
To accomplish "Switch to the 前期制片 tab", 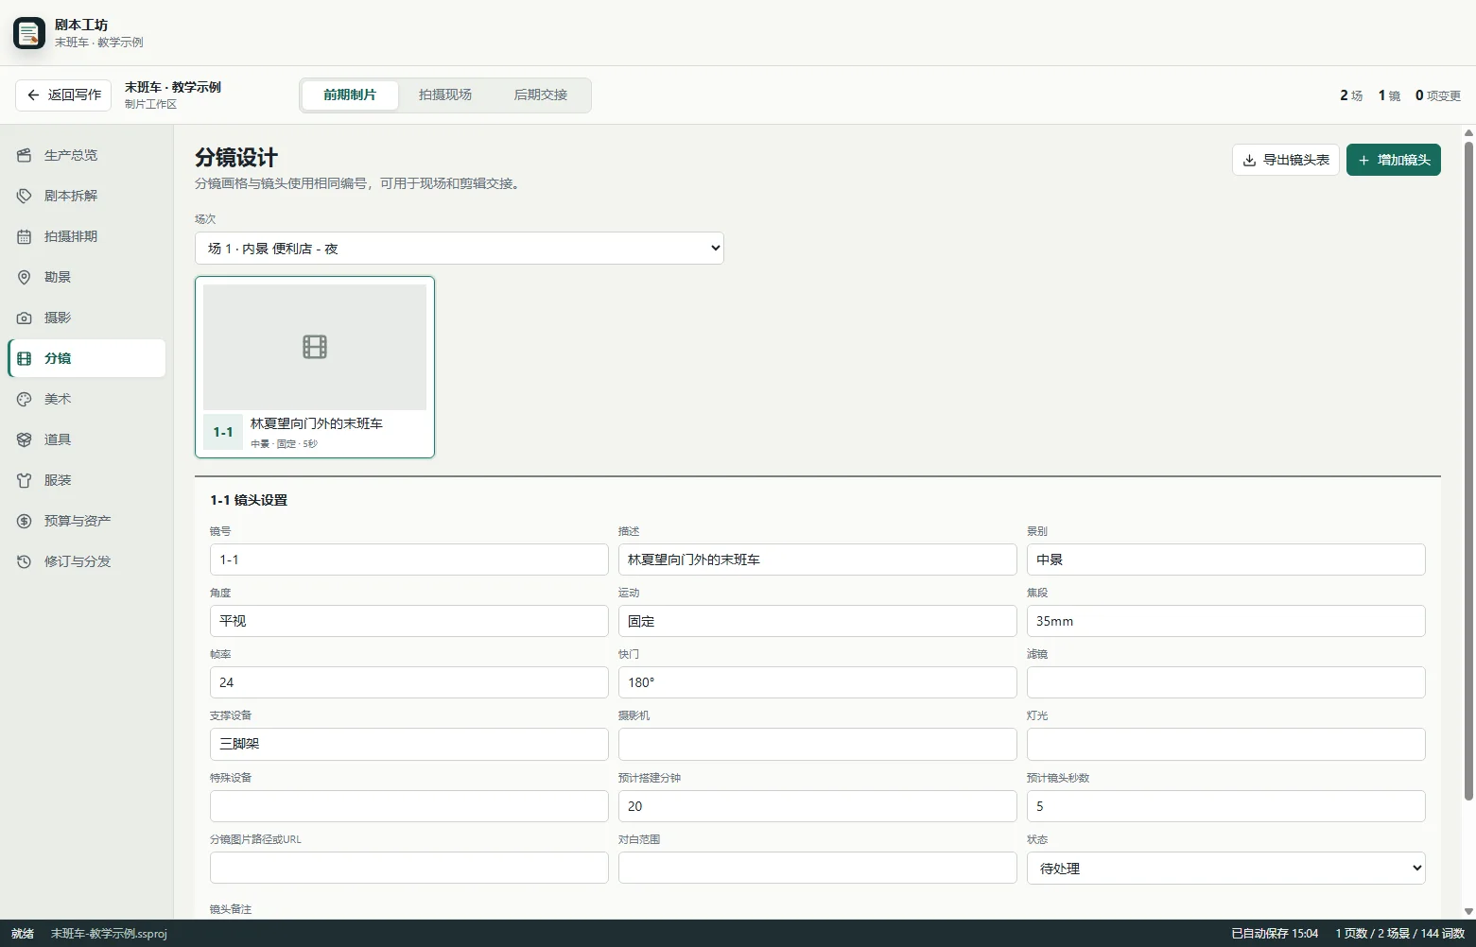I will (x=350, y=95).
